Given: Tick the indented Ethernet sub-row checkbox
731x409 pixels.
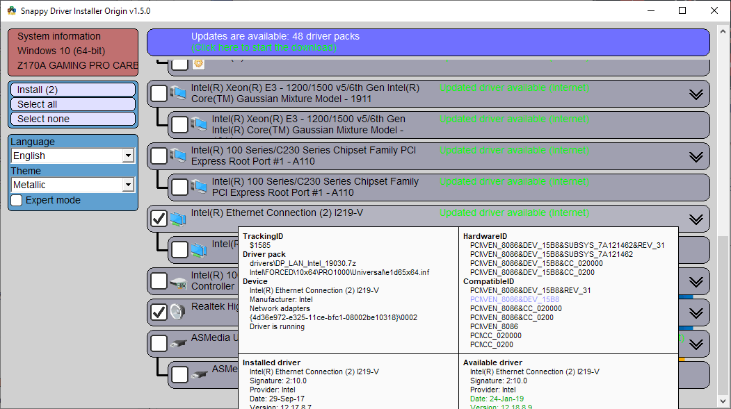Looking at the screenshot, I should coord(179,249).
